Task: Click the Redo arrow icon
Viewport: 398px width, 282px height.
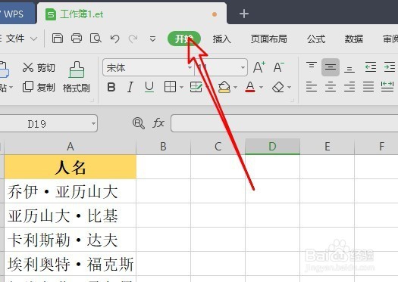Action: pyautogui.click(x=133, y=39)
